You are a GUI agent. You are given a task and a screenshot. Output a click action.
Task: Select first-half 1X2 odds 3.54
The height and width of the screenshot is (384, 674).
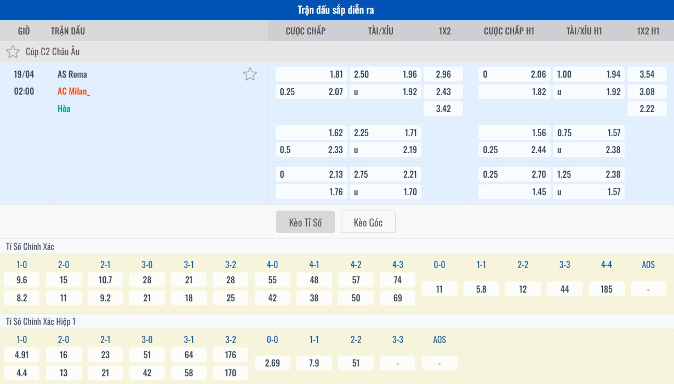647,74
